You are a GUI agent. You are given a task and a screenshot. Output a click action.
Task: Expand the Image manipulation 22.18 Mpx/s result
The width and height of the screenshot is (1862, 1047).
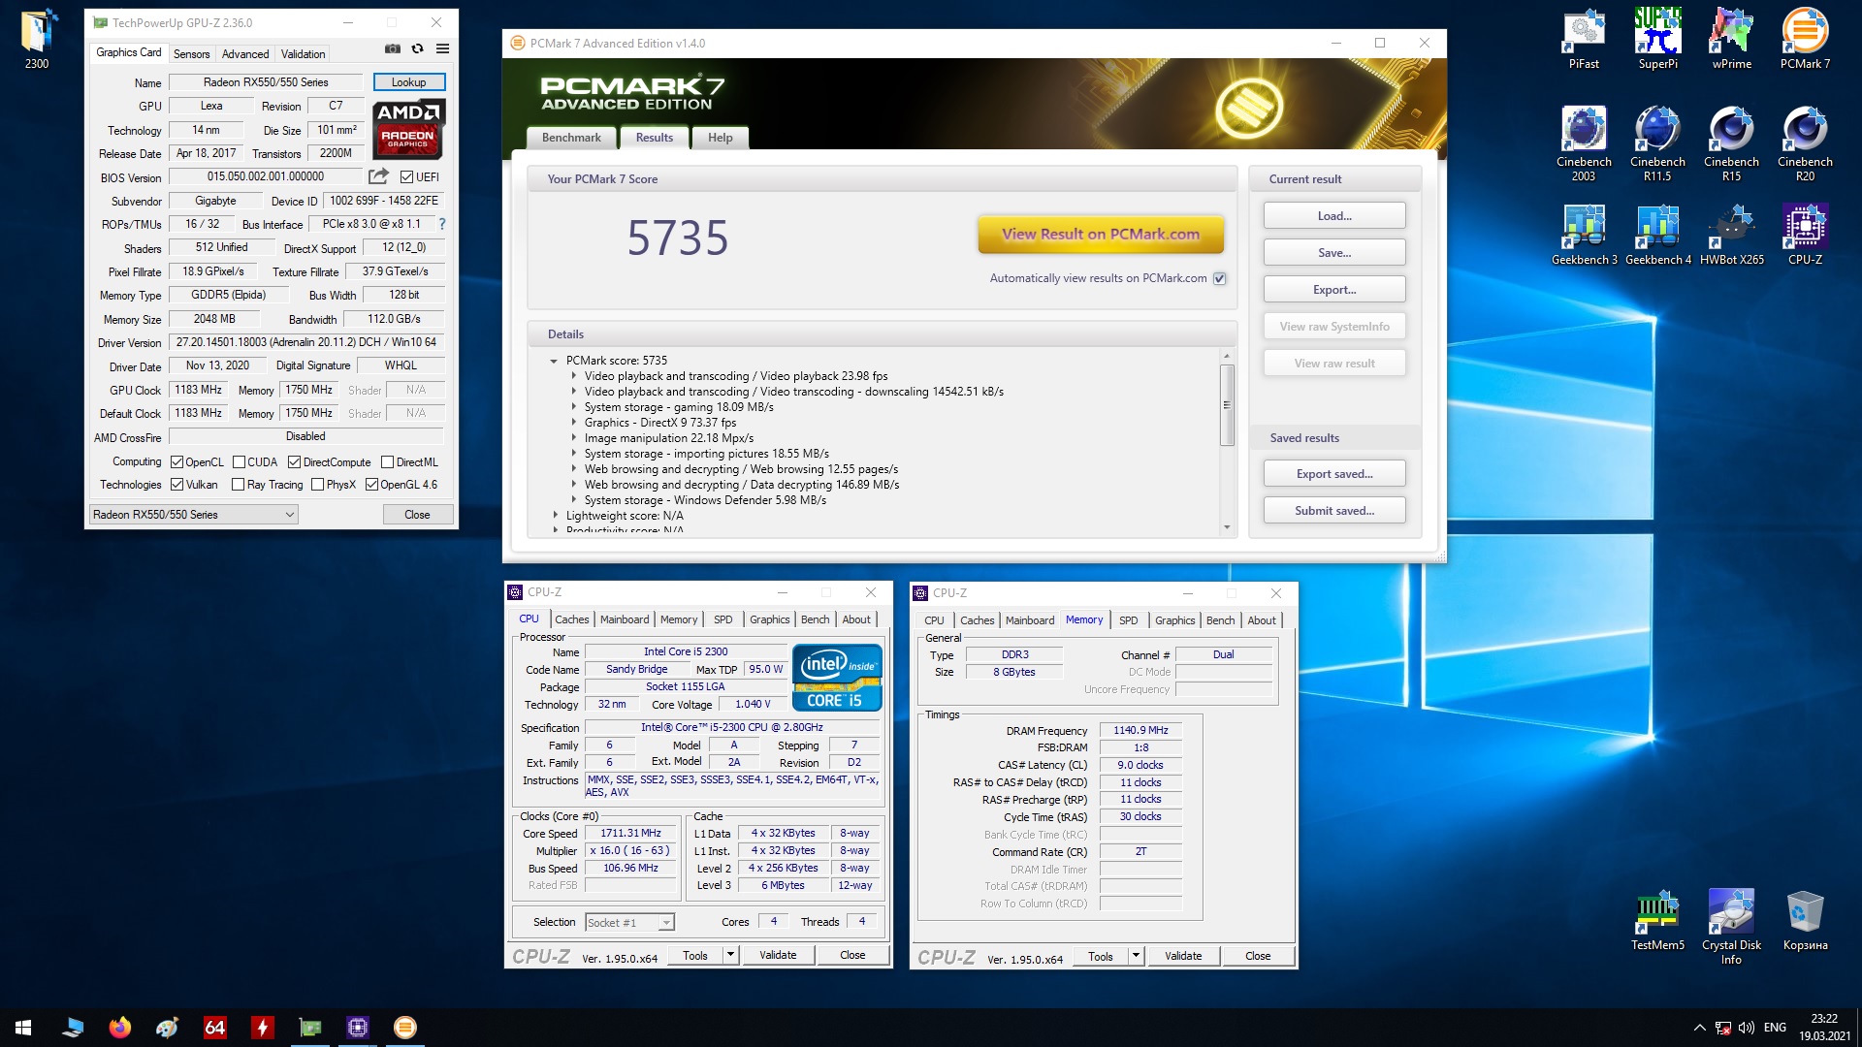tap(574, 438)
